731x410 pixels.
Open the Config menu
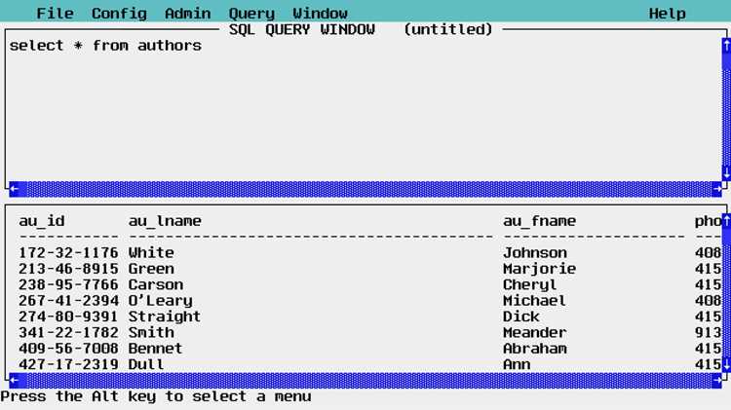tap(119, 13)
